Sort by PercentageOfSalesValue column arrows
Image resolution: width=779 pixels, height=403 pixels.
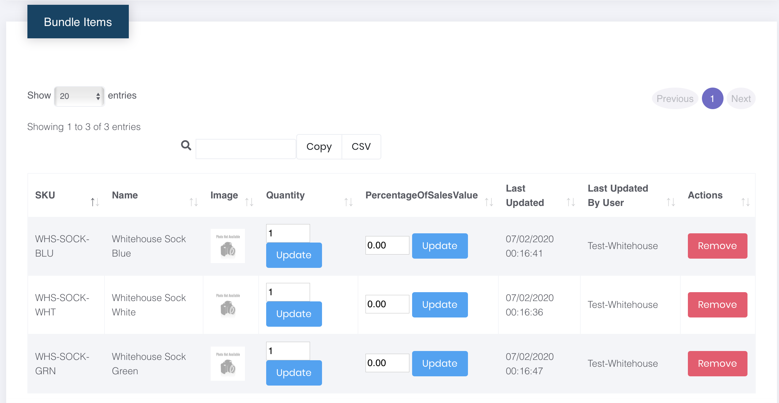click(489, 202)
